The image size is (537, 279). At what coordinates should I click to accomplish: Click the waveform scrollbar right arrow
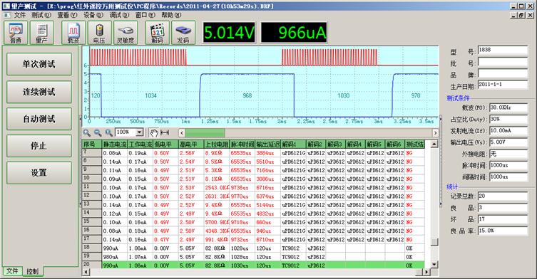click(435, 132)
